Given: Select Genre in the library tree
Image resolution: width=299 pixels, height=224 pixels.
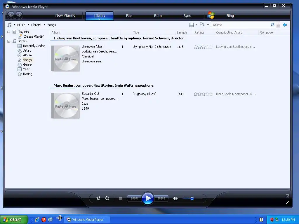Looking at the screenshot, I should 27,64.
